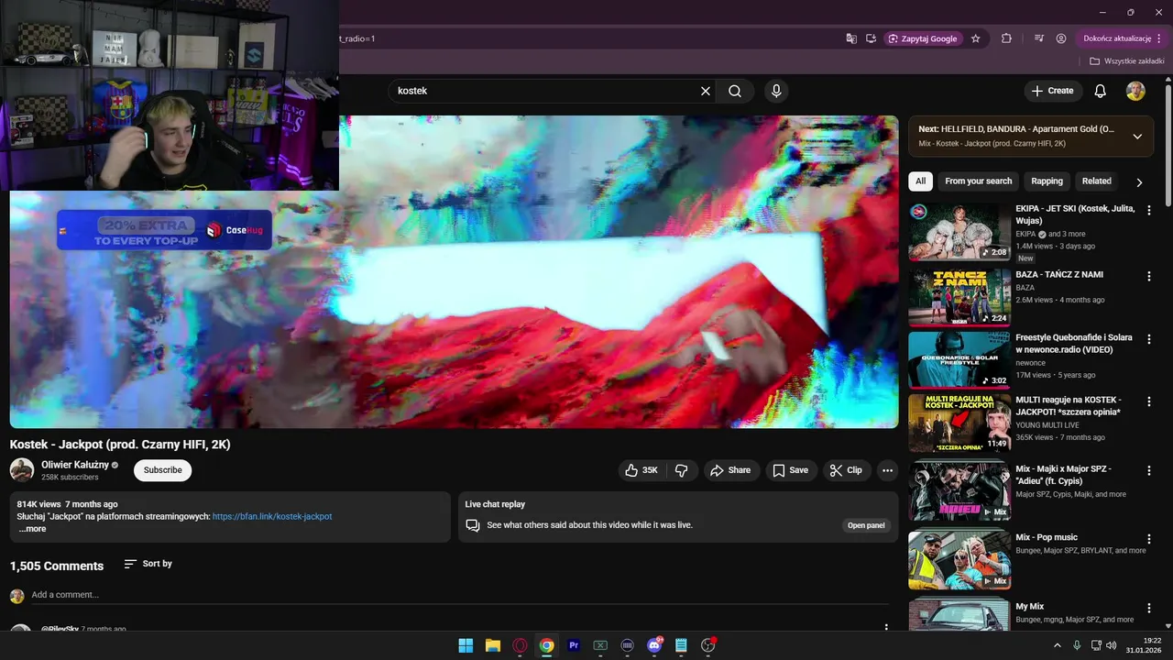Open options menu for BAZA - TAŃCZ Z NAMI
The height and width of the screenshot is (660, 1173).
(1149, 276)
